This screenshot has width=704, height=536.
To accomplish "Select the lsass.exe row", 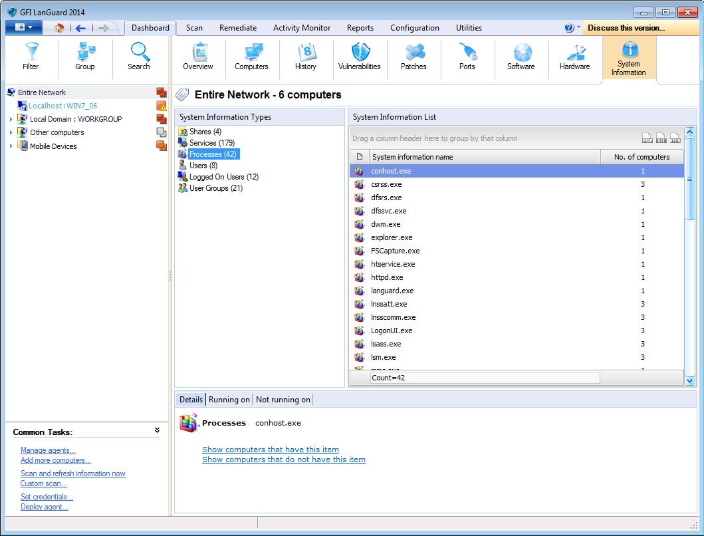I will [517, 344].
